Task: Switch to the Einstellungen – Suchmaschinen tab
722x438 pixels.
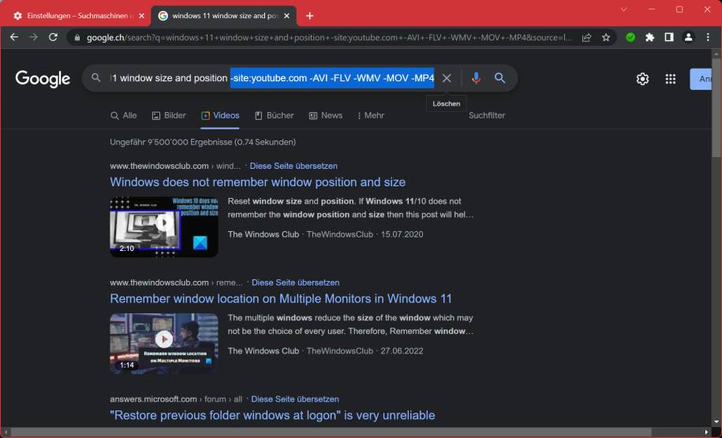Action: (x=78, y=16)
